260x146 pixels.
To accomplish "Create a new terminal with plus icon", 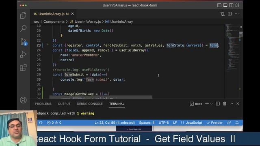I will coord(207,104).
